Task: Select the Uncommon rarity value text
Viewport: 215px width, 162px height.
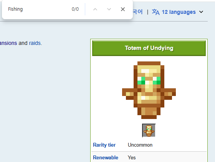Action: [x=140, y=145]
